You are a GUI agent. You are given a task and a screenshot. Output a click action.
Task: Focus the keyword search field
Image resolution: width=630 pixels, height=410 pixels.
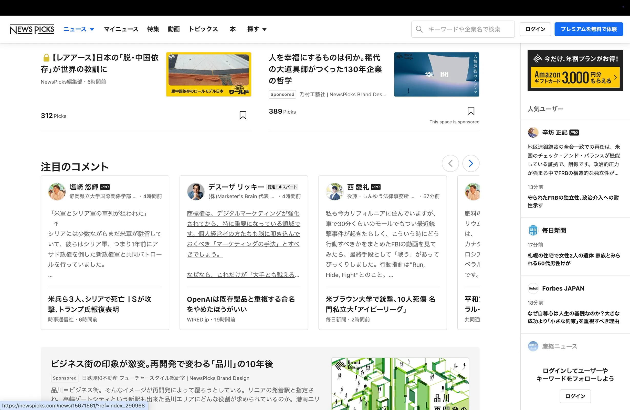coord(463,29)
